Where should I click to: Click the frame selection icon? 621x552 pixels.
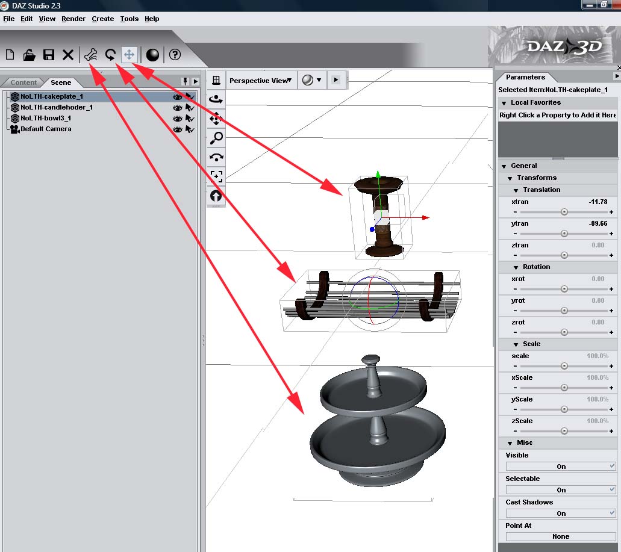(216, 176)
